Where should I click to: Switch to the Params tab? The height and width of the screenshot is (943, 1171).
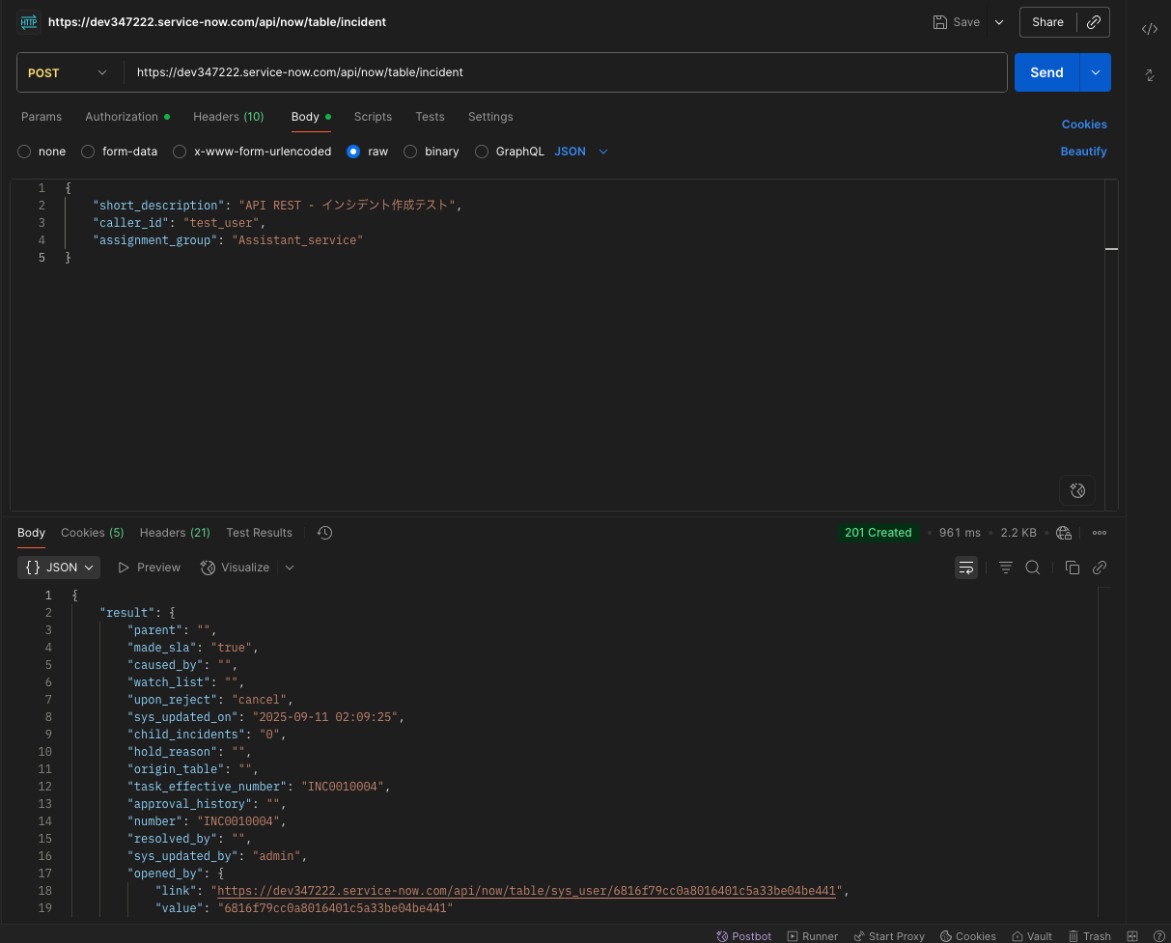coord(42,117)
